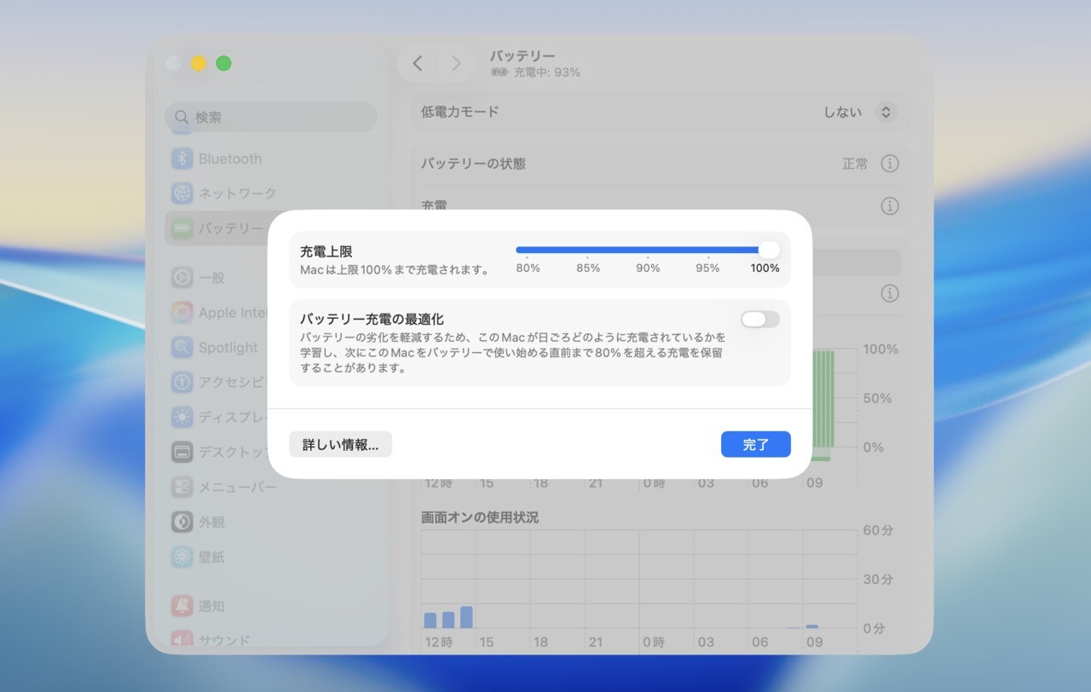Viewport: 1091px width, 692px height.
Task: Click info icon in the 充電 row
Action: [890, 206]
